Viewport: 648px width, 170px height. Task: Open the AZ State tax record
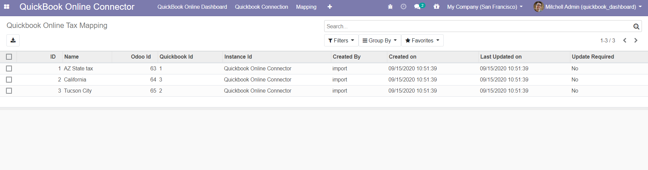(78, 69)
